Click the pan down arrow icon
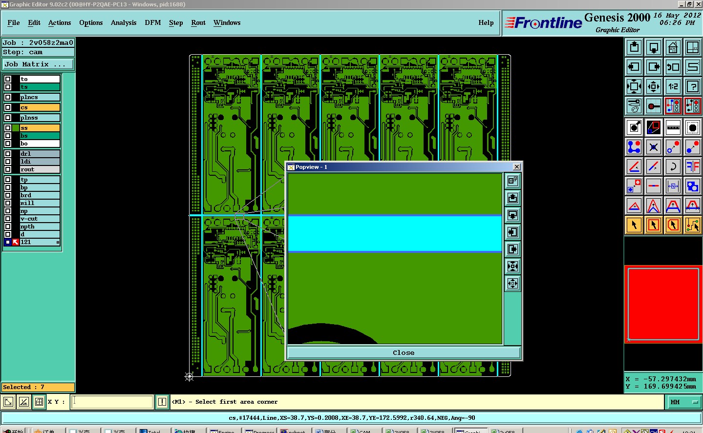The height and width of the screenshot is (433, 703). pyautogui.click(x=654, y=47)
